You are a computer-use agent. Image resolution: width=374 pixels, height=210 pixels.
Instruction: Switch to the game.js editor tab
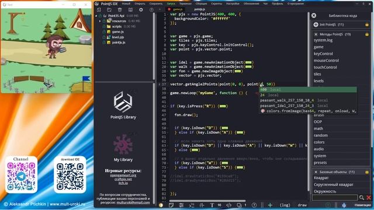point(175,9)
